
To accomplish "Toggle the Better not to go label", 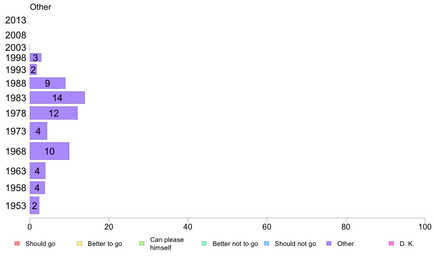I will point(235,244).
